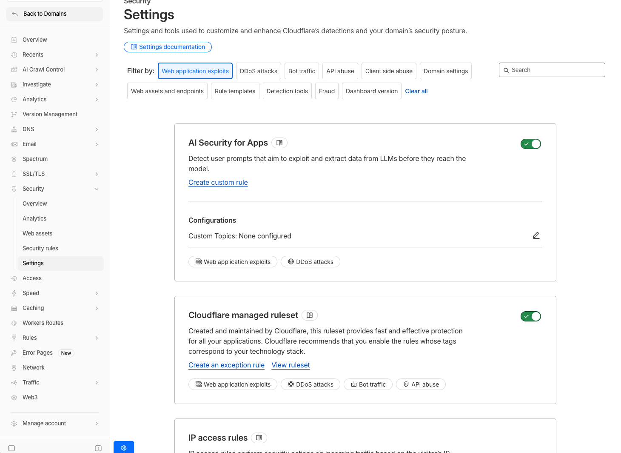Click View ruleset link
621x453 pixels.
291,365
